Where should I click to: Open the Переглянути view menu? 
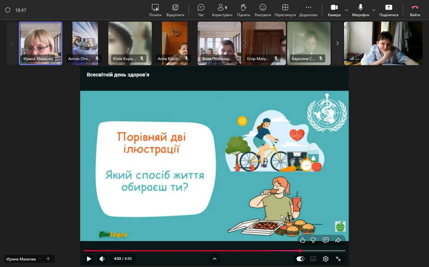click(x=285, y=10)
